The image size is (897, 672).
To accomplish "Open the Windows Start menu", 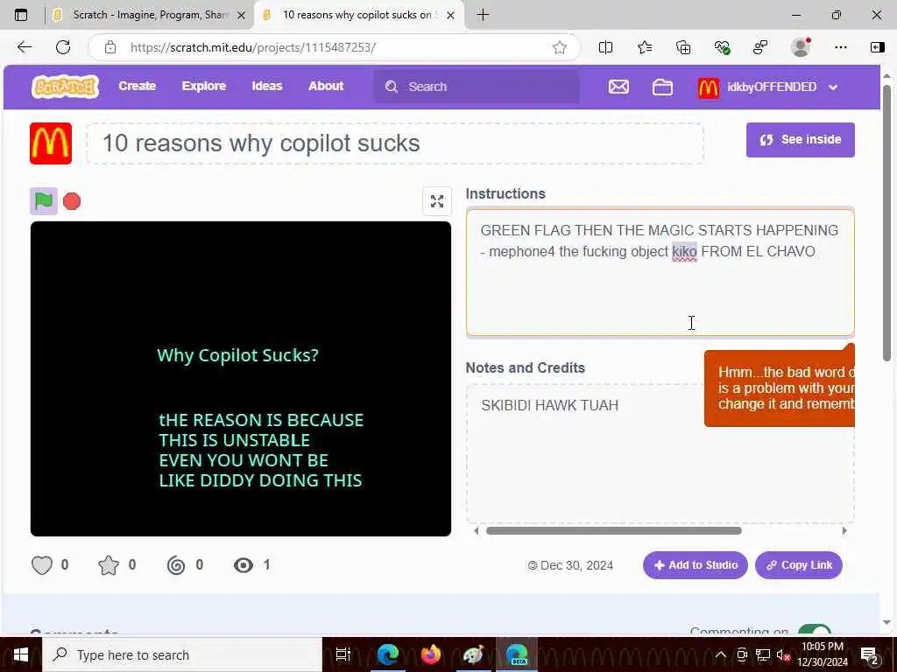I will pos(21,654).
